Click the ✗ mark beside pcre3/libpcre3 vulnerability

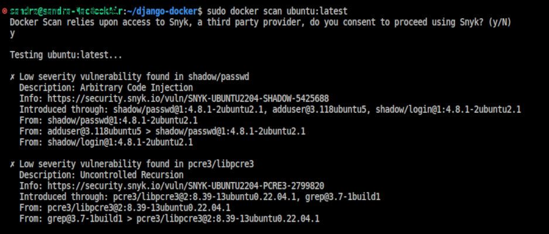coord(12,164)
